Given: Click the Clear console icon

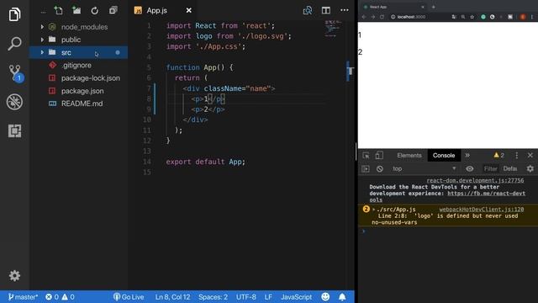Looking at the screenshot, I should 379,168.
